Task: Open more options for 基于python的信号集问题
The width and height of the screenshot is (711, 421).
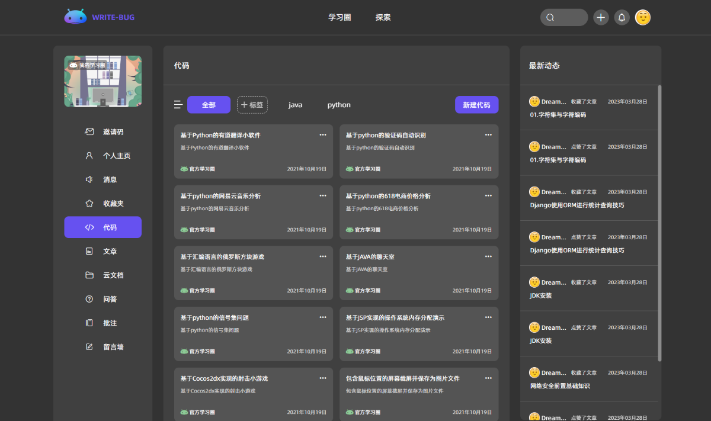Action: click(x=323, y=317)
